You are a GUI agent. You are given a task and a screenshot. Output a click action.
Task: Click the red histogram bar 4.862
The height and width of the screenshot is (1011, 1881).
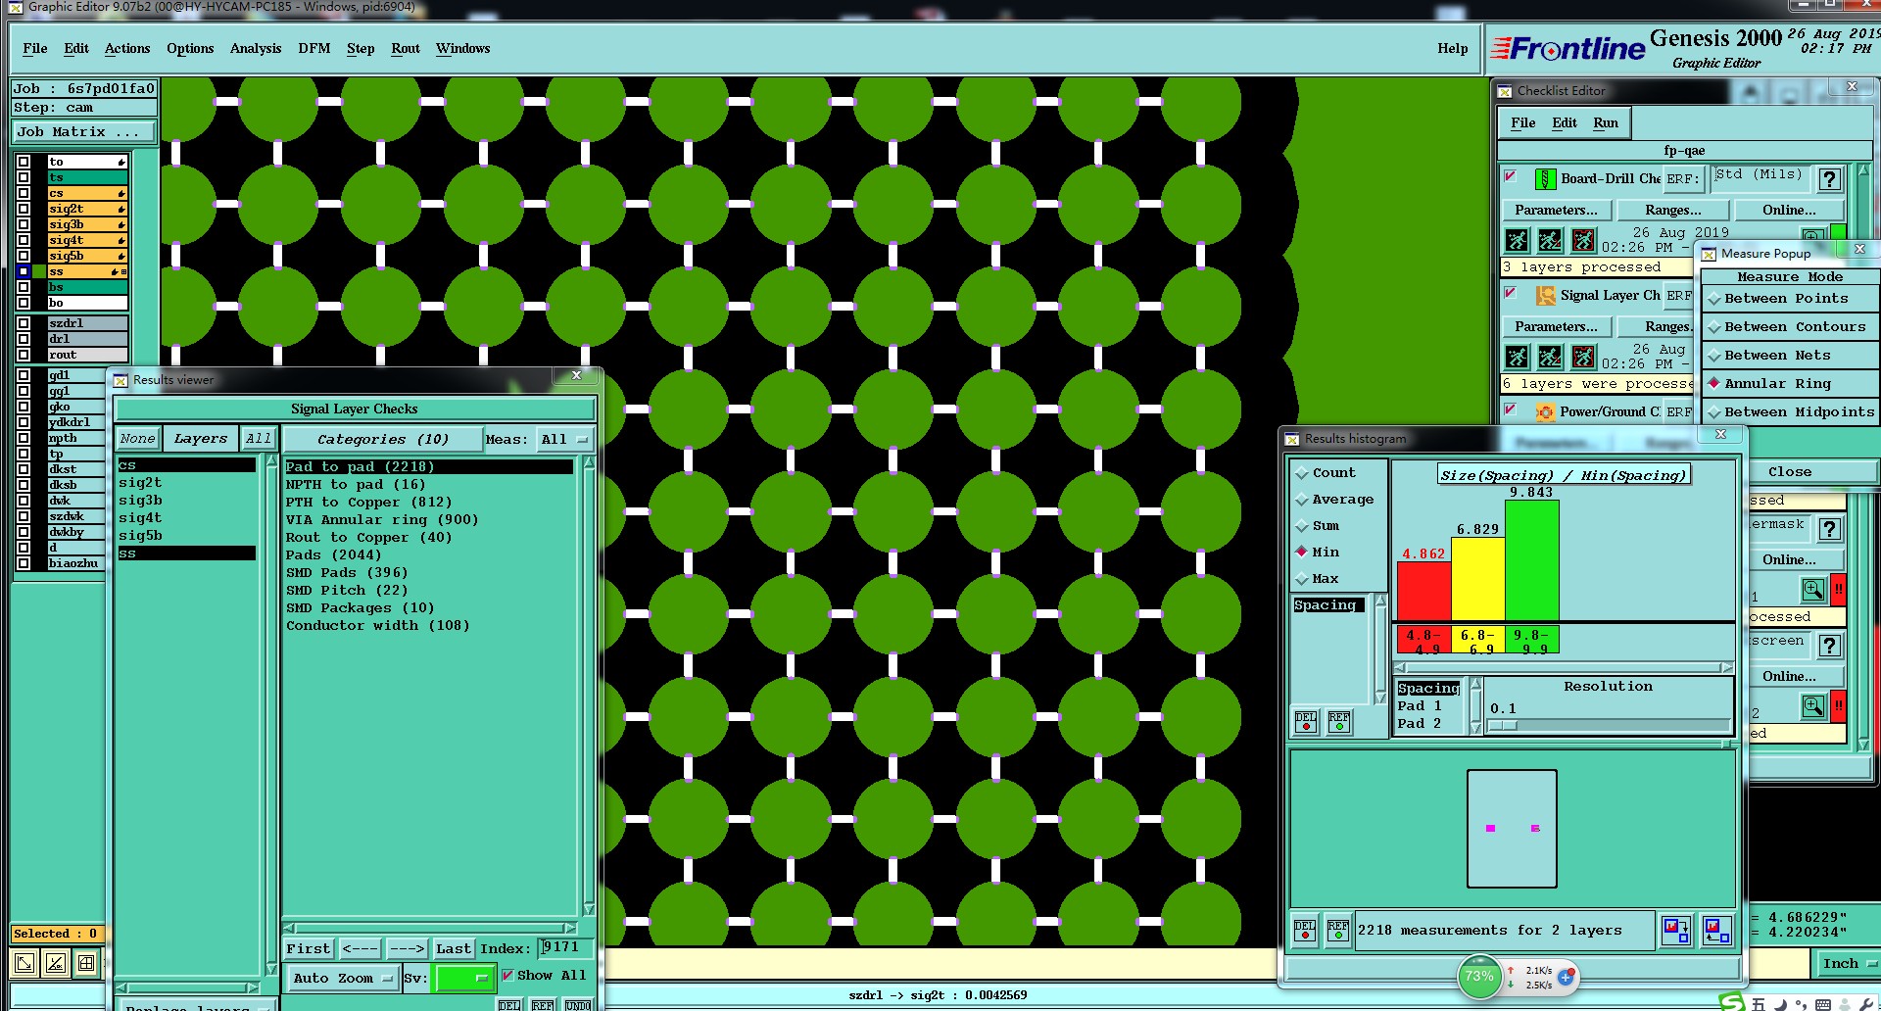tap(1423, 592)
